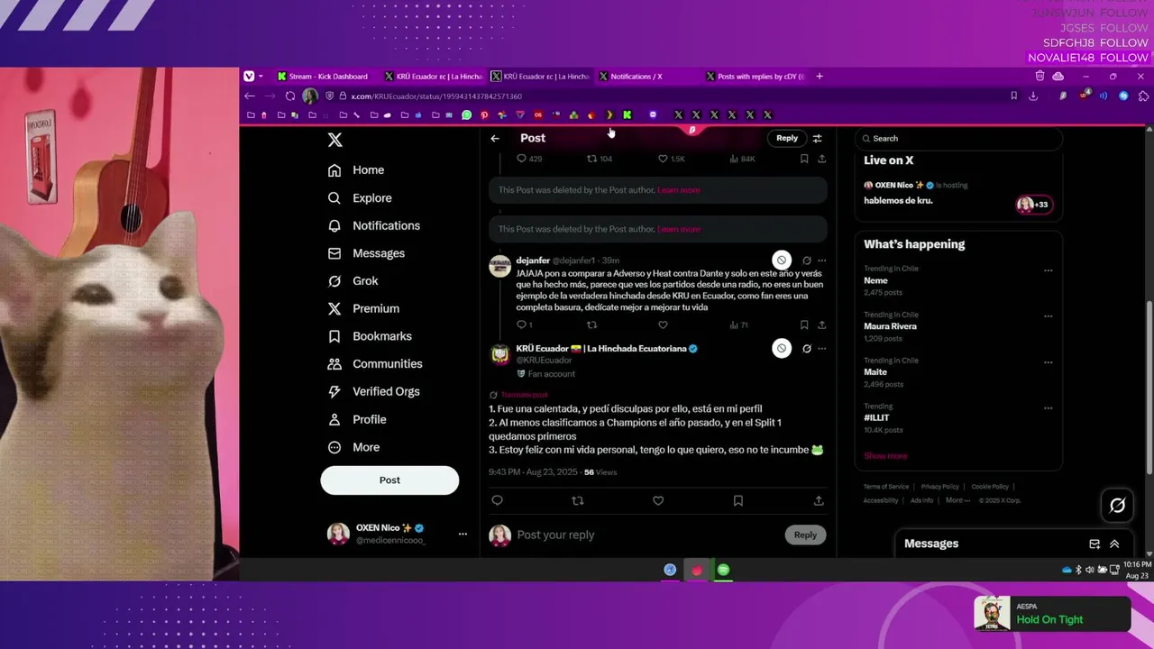Screen dimensions: 1154x649
Task: Reply to dejanfer's post comment icon
Action: (521, 324)
